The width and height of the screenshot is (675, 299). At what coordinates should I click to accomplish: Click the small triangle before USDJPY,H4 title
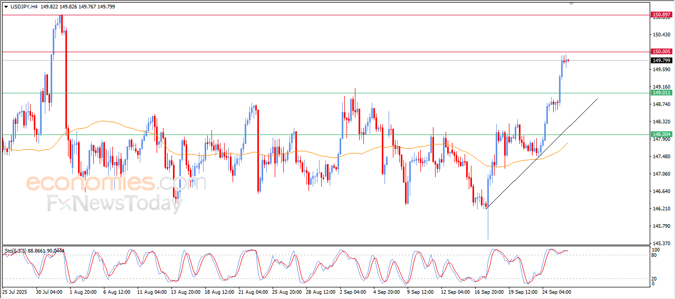tap(6, 7)
